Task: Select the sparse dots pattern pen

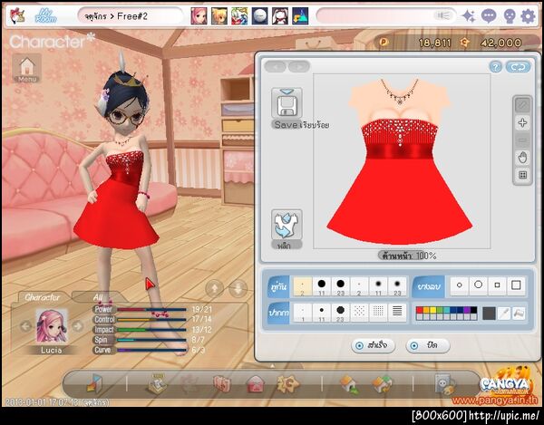Action: (359, 313)
